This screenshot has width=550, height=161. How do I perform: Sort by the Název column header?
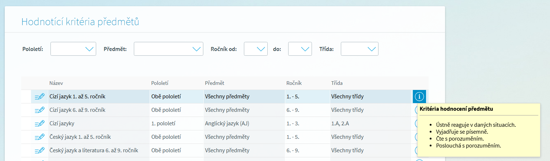[56, 83]
